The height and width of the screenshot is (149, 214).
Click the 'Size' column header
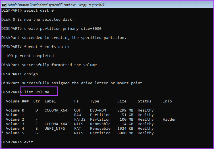(122, 101)
